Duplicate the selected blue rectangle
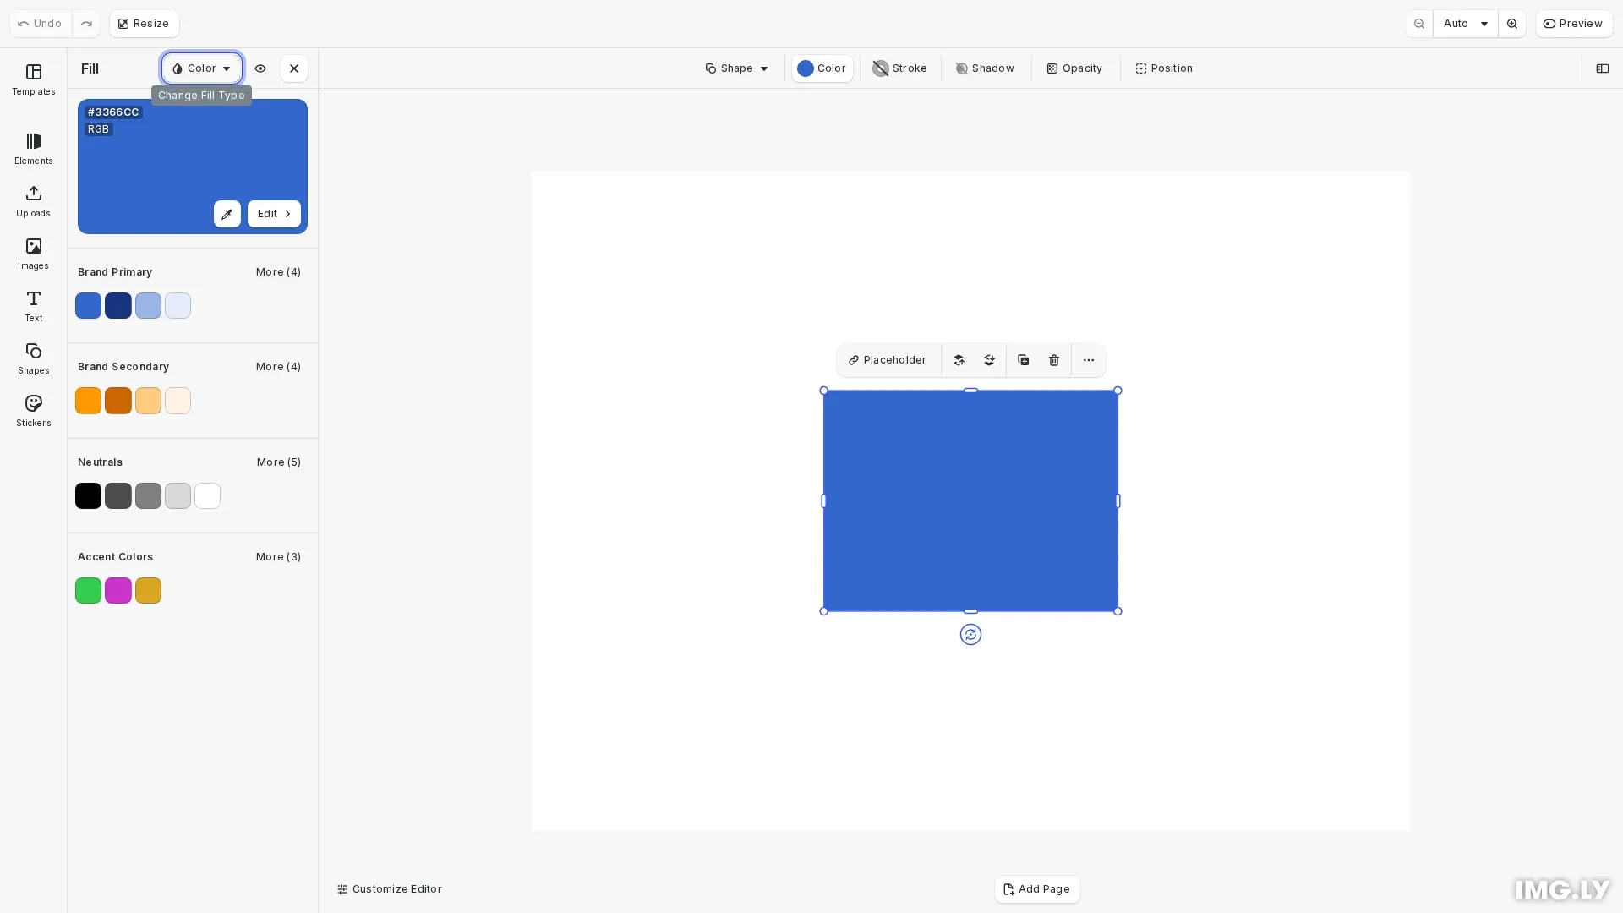Viewport: 1623px width, 913px height. pyautogui.click(x=1023, y=359)
